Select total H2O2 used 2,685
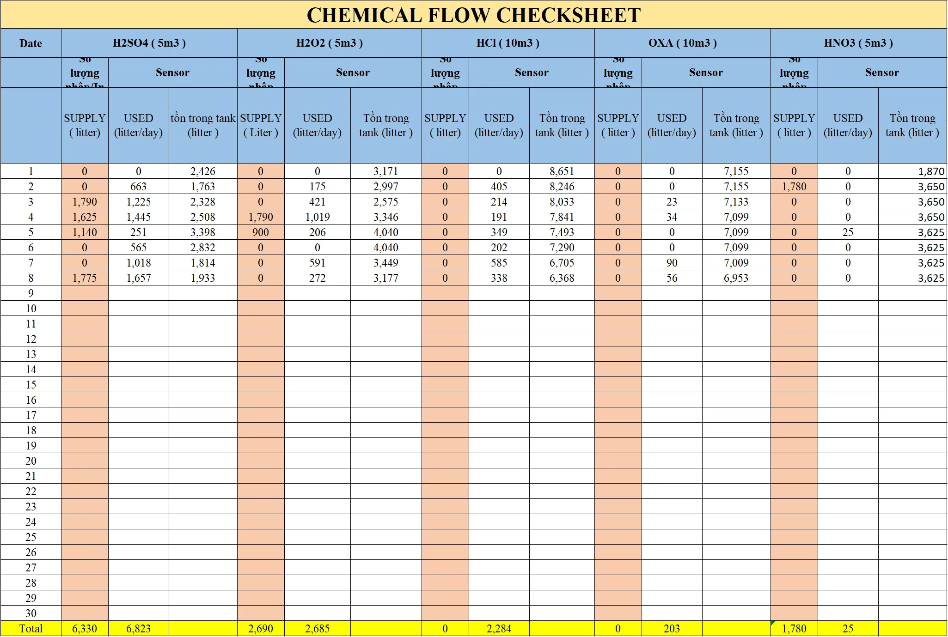Viewport: 948px width, 637px height. 318,629
